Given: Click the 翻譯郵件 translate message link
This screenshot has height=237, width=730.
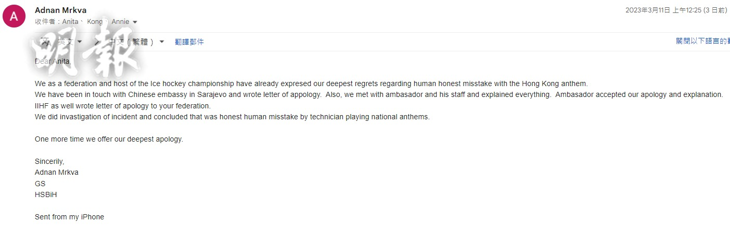Looking at the screenshot, I should click(189, 42).
